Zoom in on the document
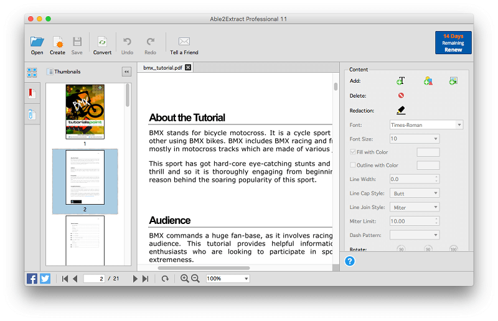The width and height of the screenshot is (498, 321). pyautogui.click(x=184, y=279)
